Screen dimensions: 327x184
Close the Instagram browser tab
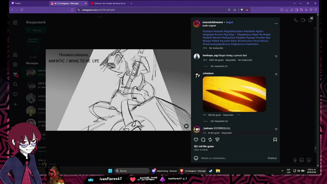click(x=86, y=3)
